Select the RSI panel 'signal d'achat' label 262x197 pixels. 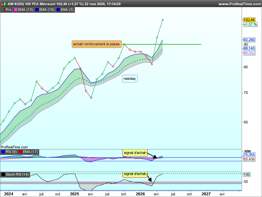pos(135,153)
